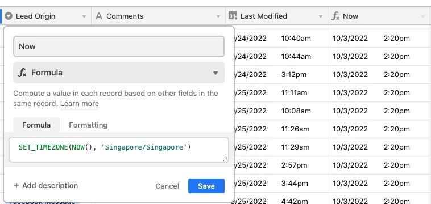Open the Lead Origin column dropdown arrow

84,16
